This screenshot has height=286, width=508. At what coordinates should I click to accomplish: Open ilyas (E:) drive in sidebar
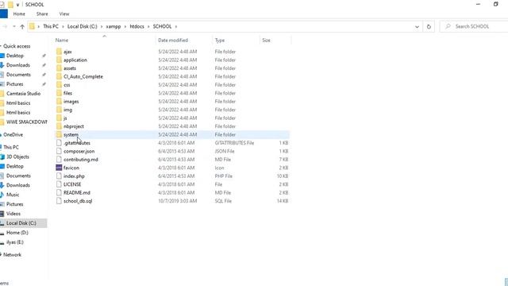15,242
